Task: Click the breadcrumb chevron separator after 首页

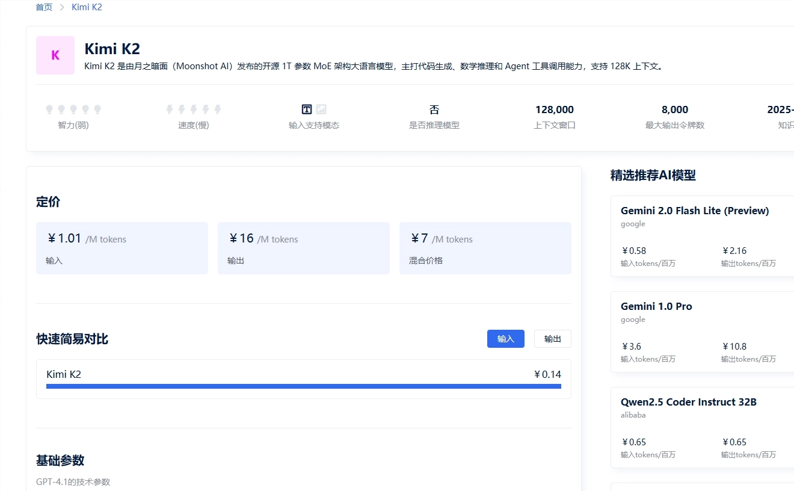Action: pos(62,7)
